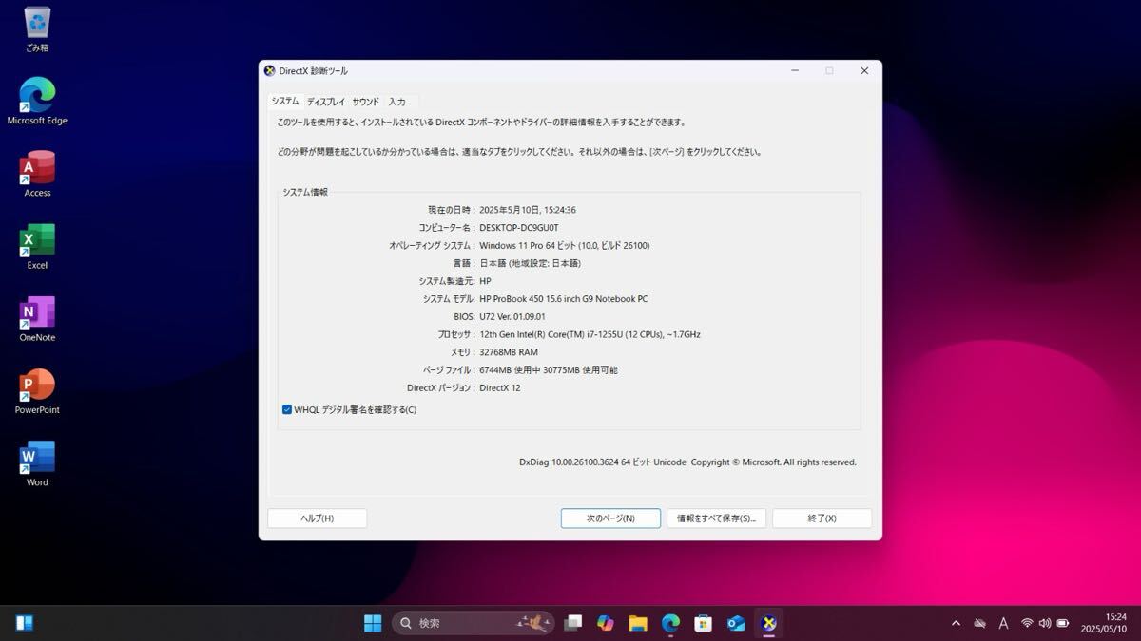
Task: Click the 32768MB RAM memory value
Action: [x=509, y=352]
